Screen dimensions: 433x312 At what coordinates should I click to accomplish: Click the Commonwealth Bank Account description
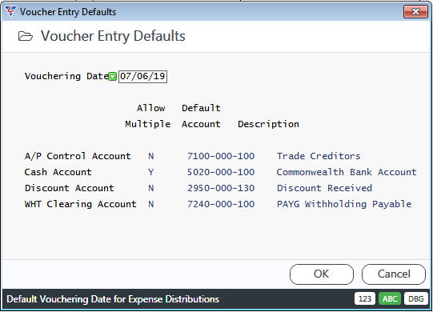pos(347,172)
